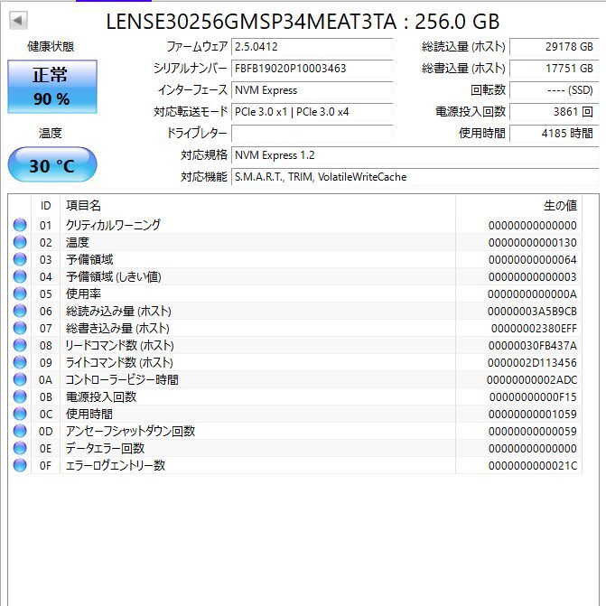Select the クリティカルワーニング attribute name
This screenshot has height=606, width=606.
pyautogui.click(x=113, y=225)
